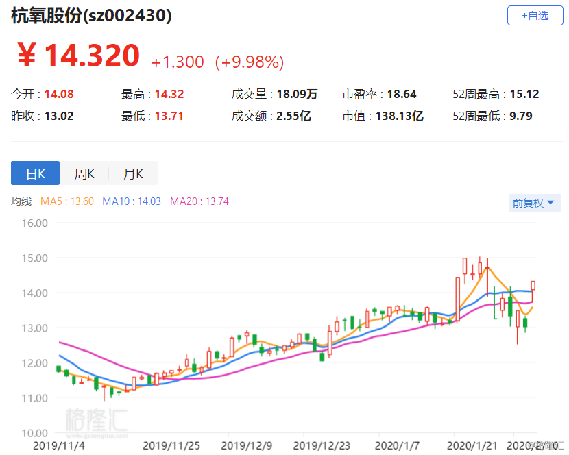Select the 日K daily chart tab
The width and height of the screenshot is (569, 455).
(x=35, y=173)
